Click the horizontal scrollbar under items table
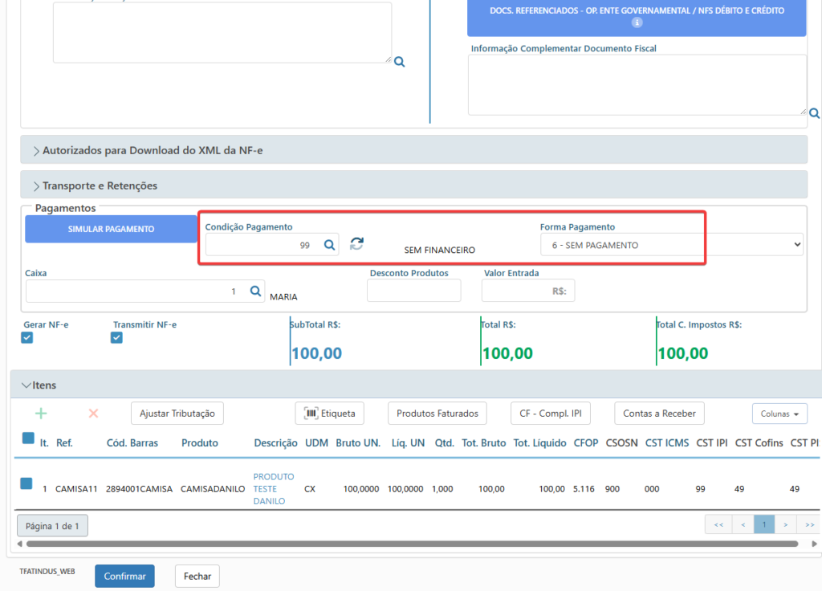This screenshot has width=822, height=591. tap(412, 544)
